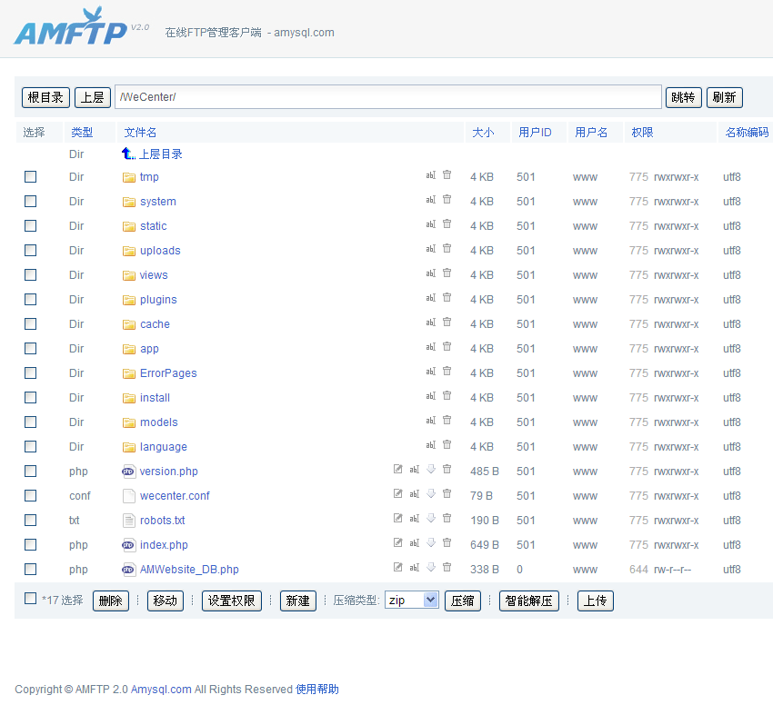Click the 智能解压 button
The image size is (773, 705).
528,601
